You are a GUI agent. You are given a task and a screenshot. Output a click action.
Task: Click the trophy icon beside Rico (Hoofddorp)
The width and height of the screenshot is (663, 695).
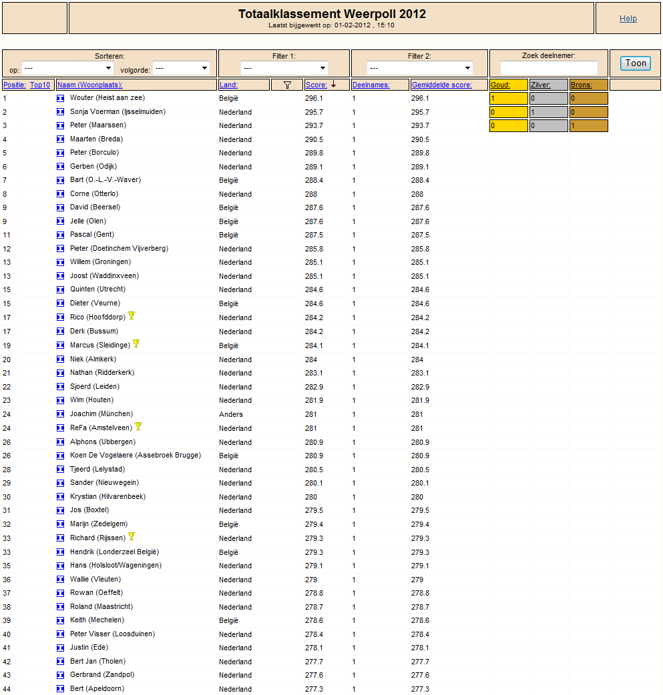(132, 316)
